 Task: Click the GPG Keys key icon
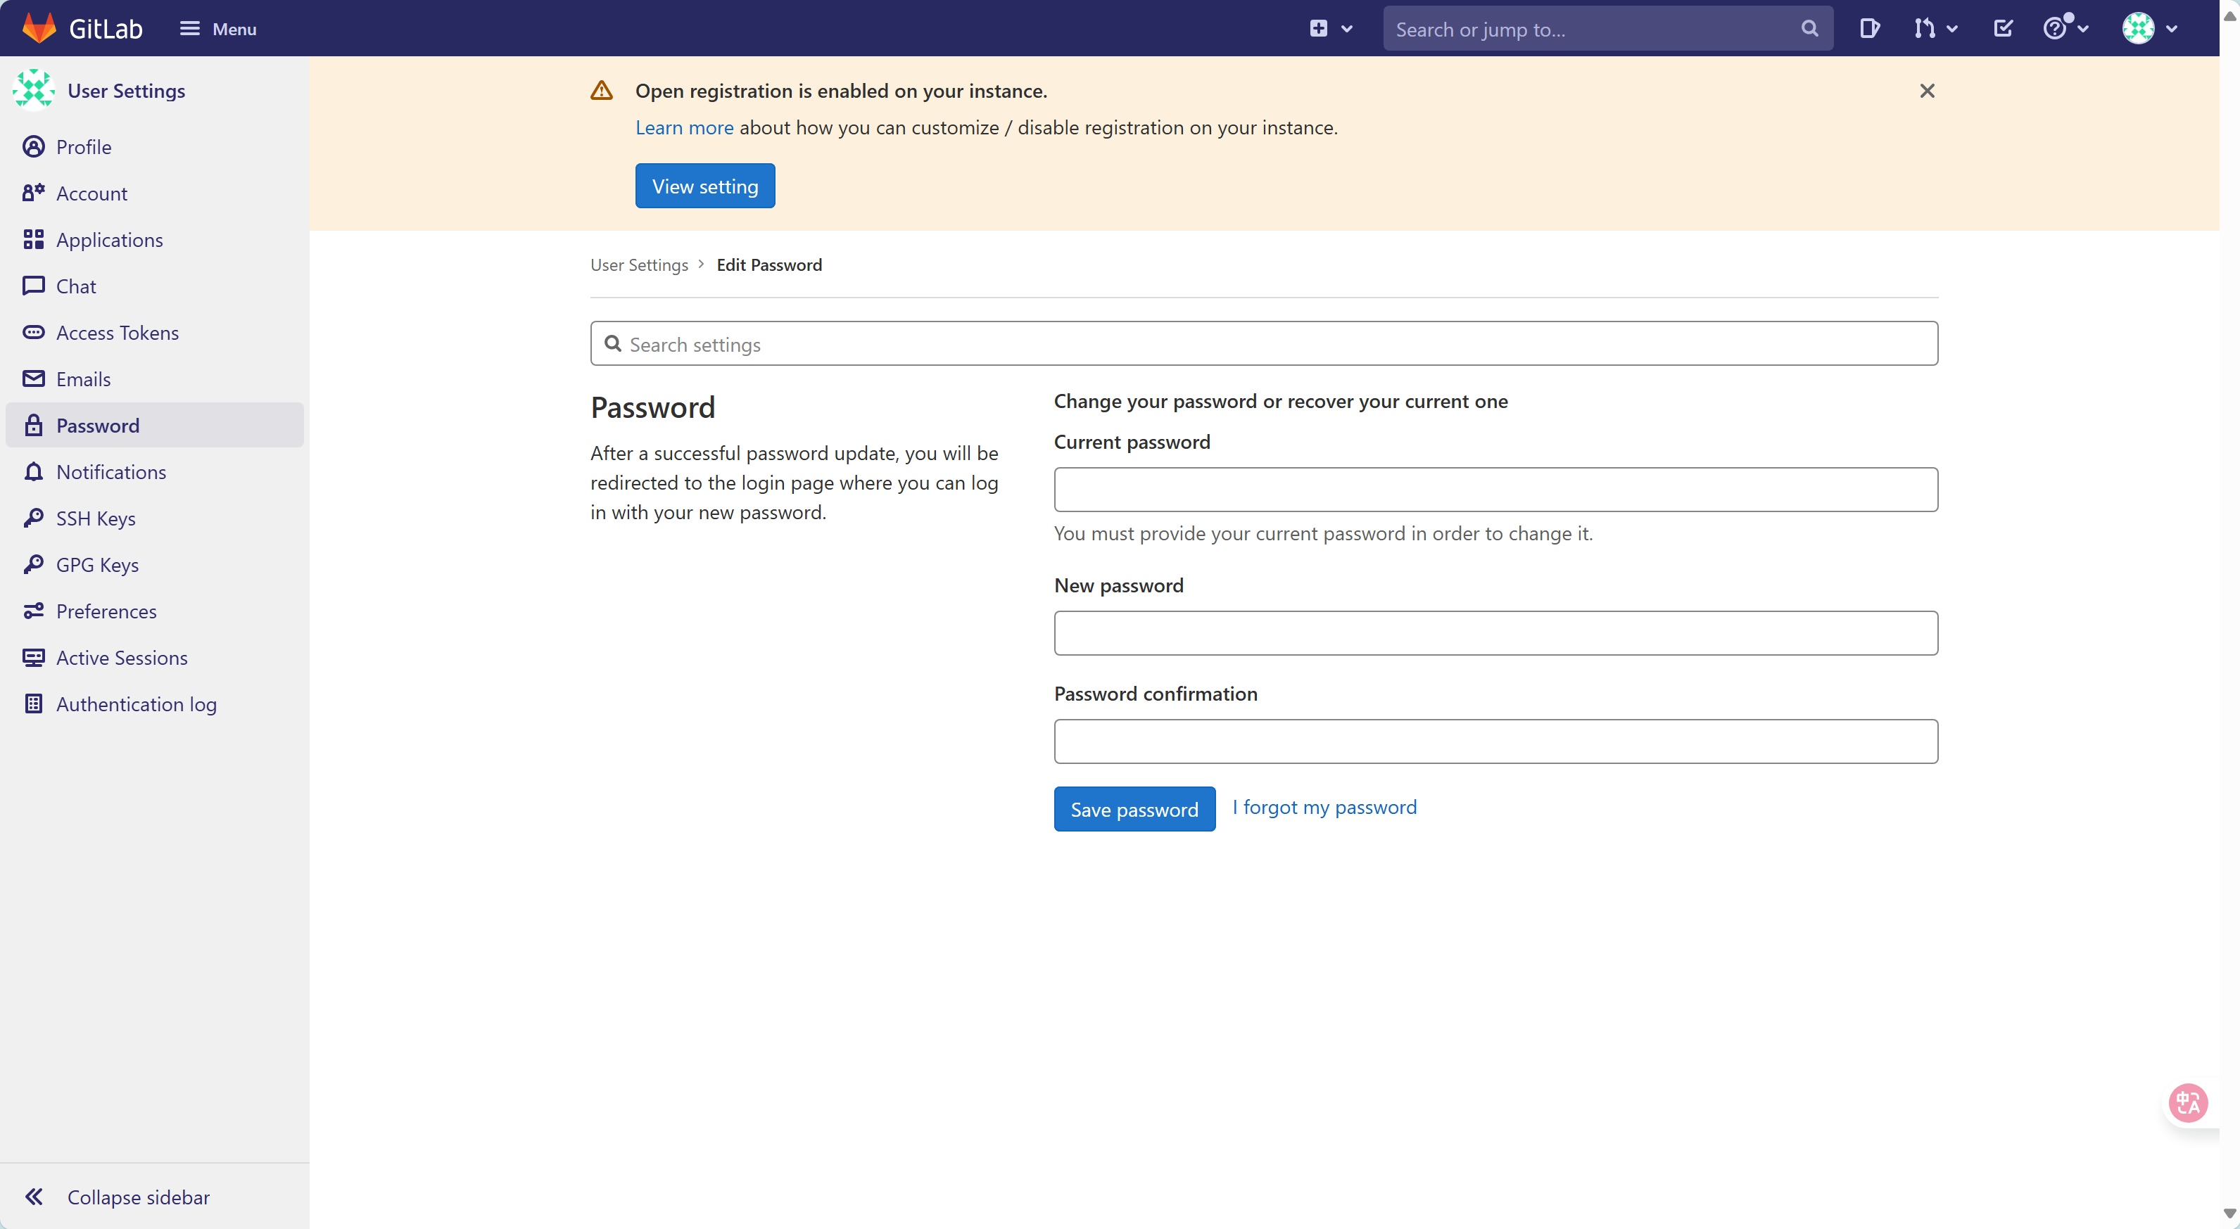pyautogui.click(x=33, y=564)
